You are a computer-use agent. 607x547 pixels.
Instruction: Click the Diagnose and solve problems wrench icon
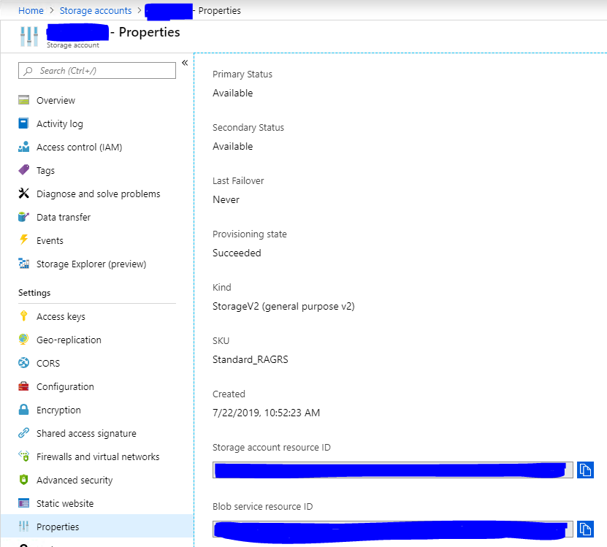(x=23, y=194)
